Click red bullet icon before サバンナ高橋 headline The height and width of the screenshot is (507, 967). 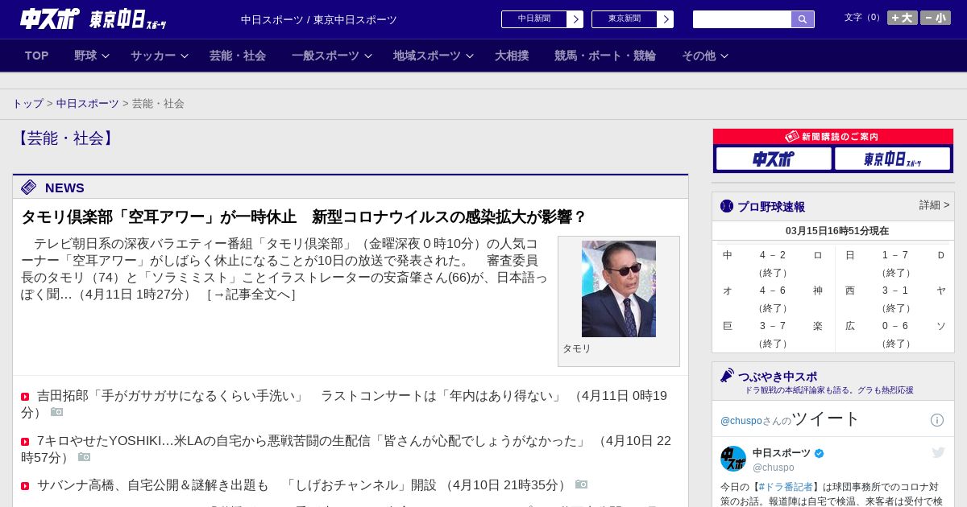point(25,486)
